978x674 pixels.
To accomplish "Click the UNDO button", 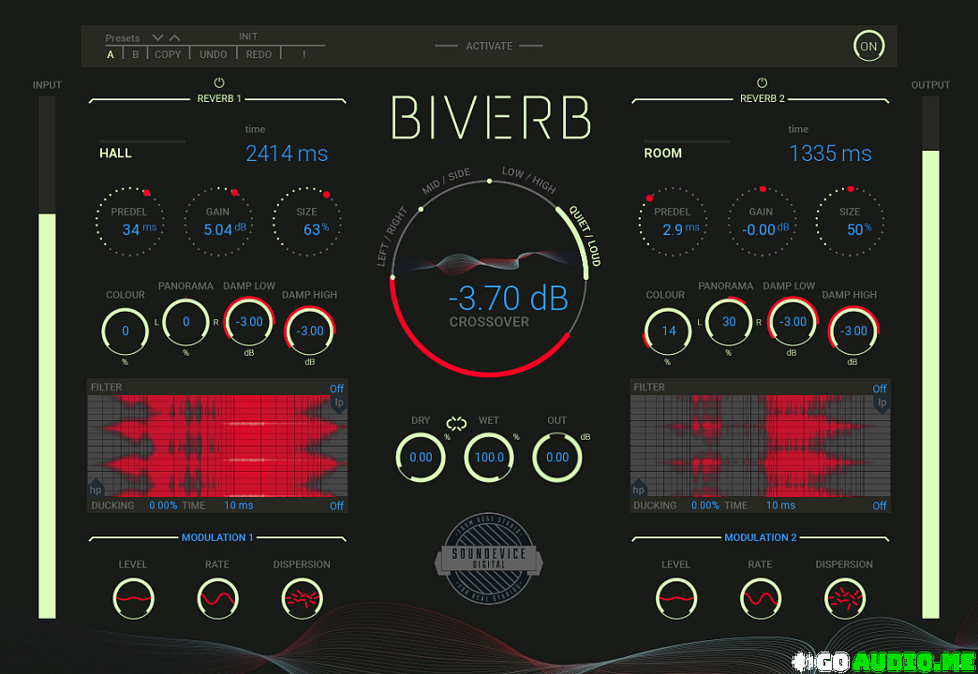I will [214, 55].
